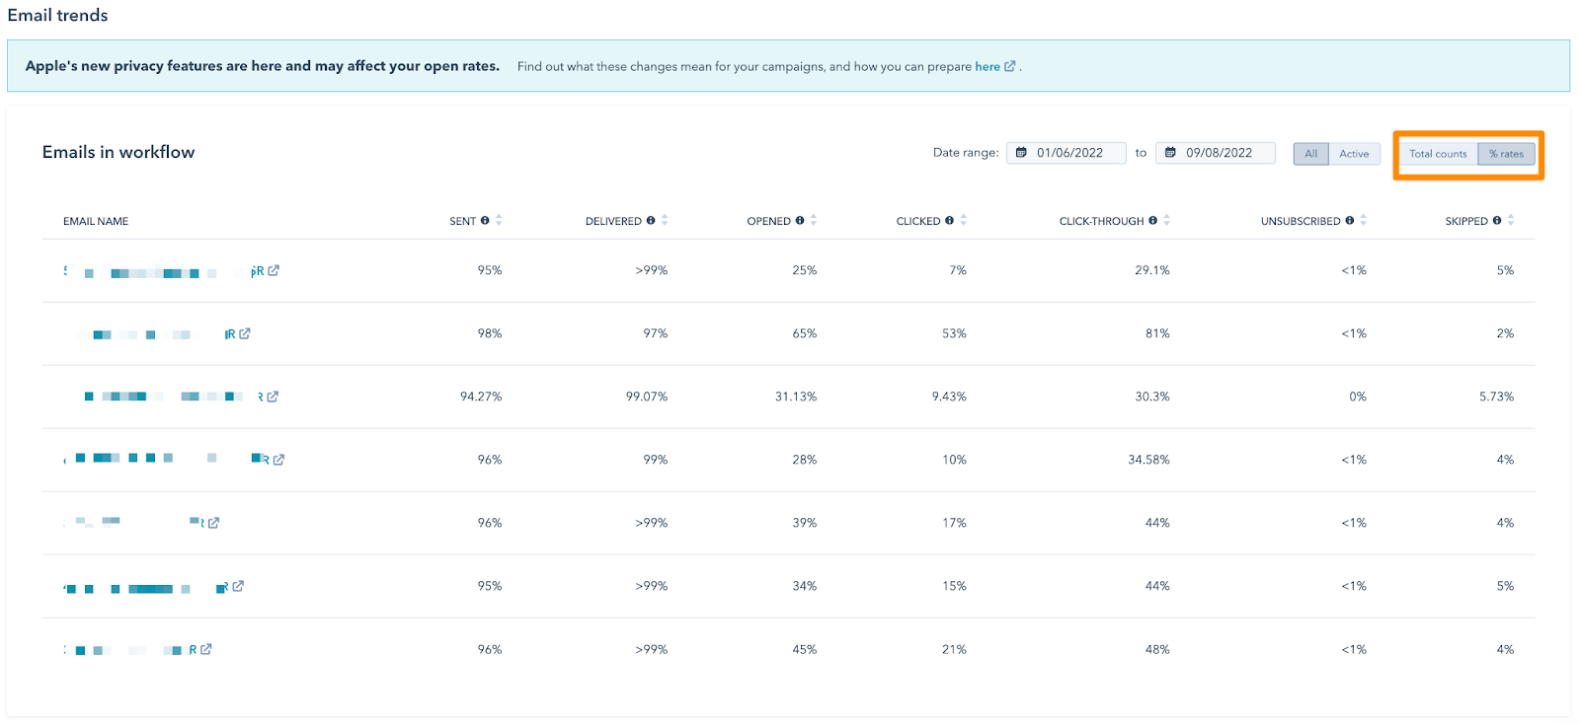Click the UNSUBSCRIBED info icon
This screenshot has height=726, width=1580.
pos(1350,221)
